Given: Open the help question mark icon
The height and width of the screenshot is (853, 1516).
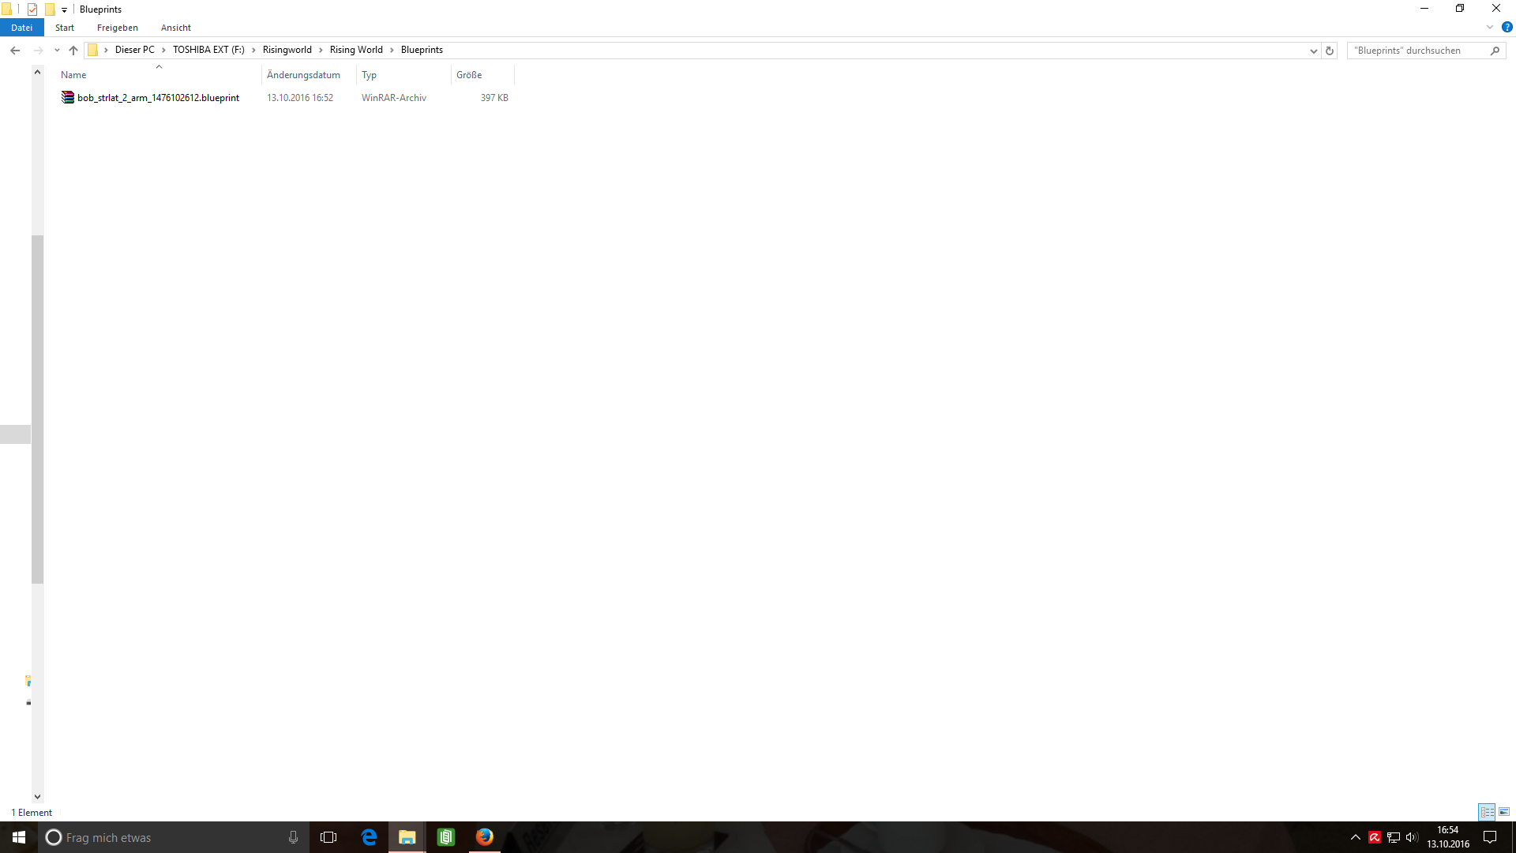Looking at the screenshot, I should coord(1507,27).
